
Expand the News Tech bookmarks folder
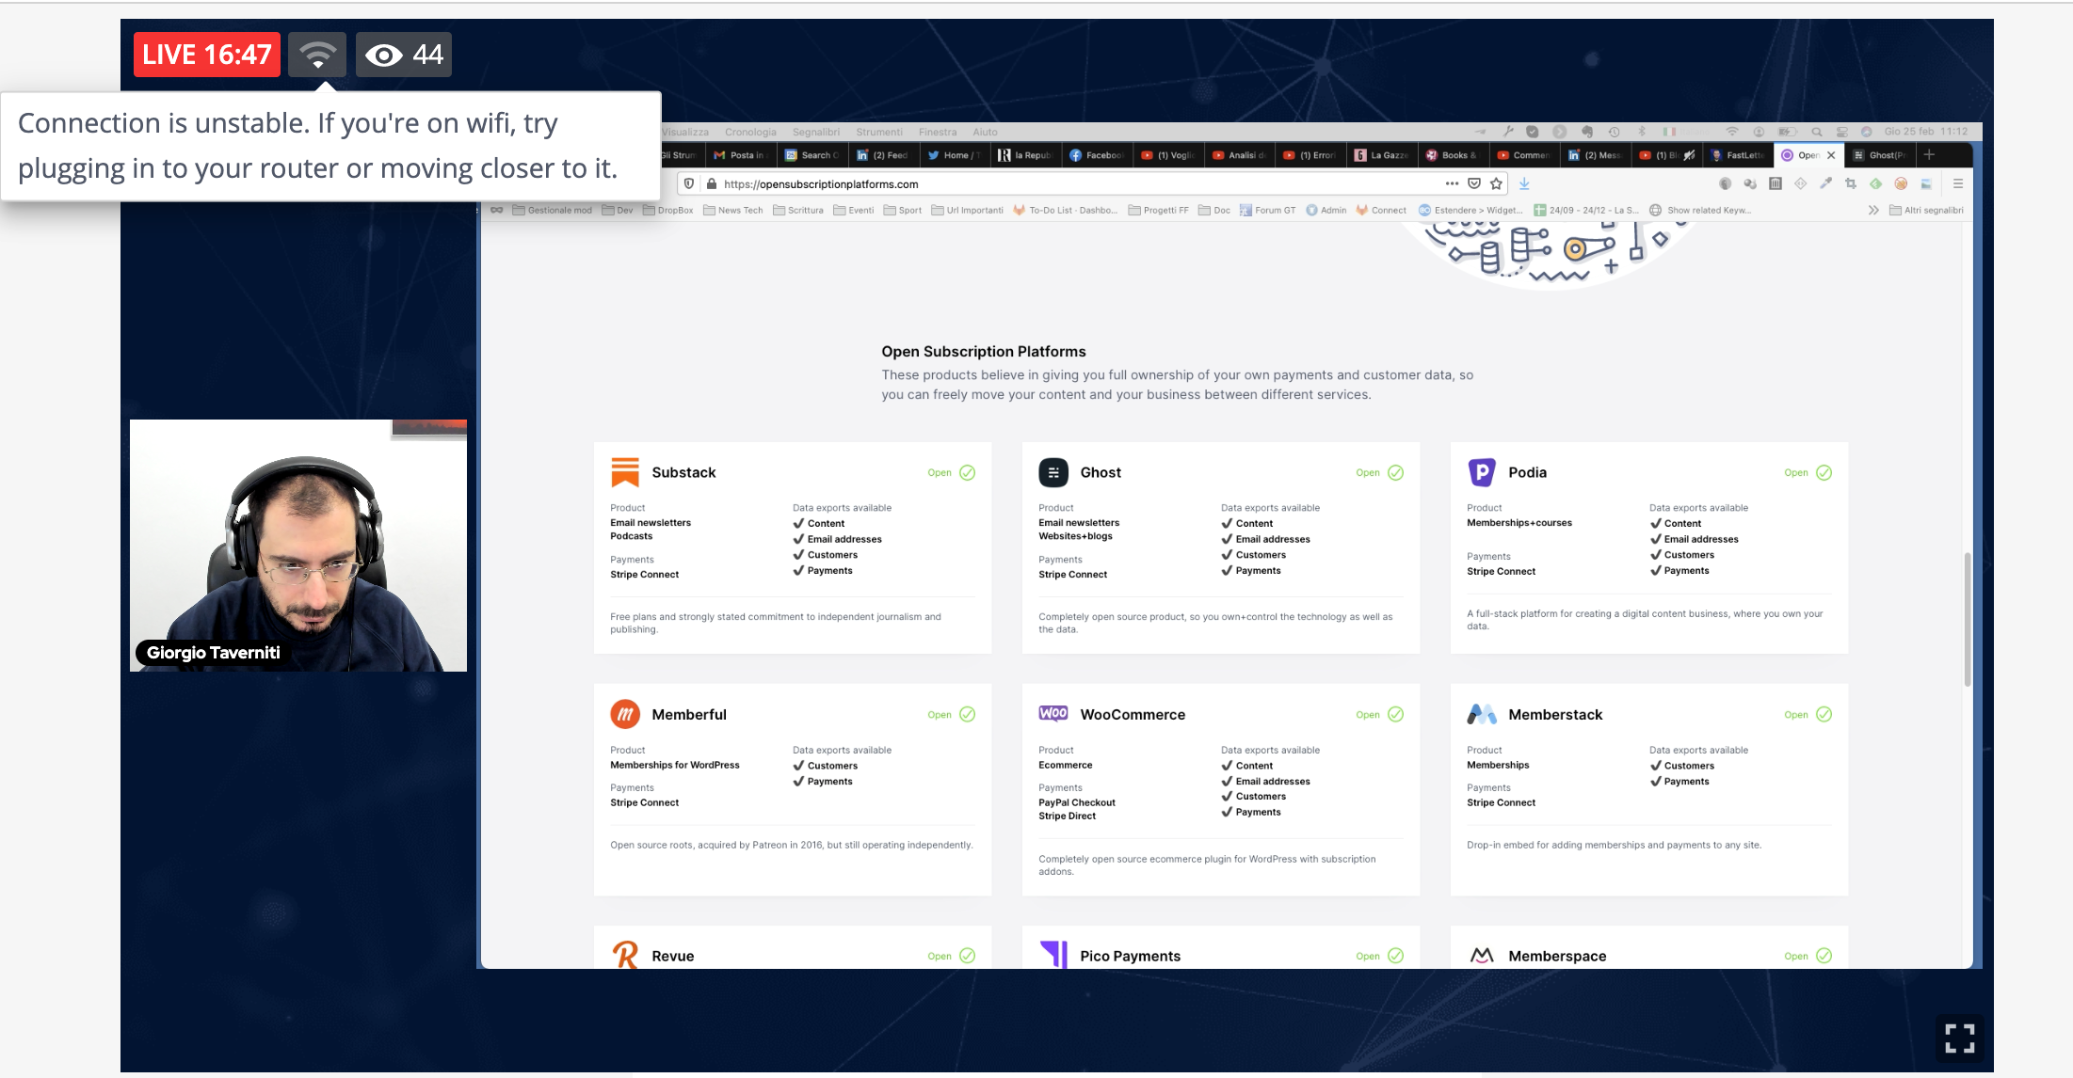click(732, 210)
